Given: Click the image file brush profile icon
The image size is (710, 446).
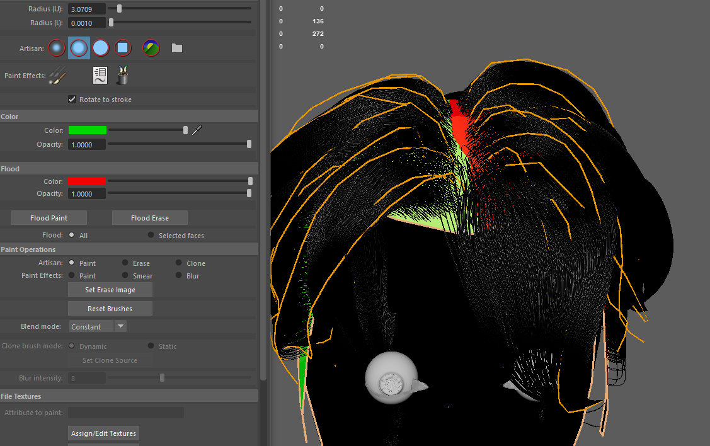Looking at the screenshot, I should (x=151, y=48).
